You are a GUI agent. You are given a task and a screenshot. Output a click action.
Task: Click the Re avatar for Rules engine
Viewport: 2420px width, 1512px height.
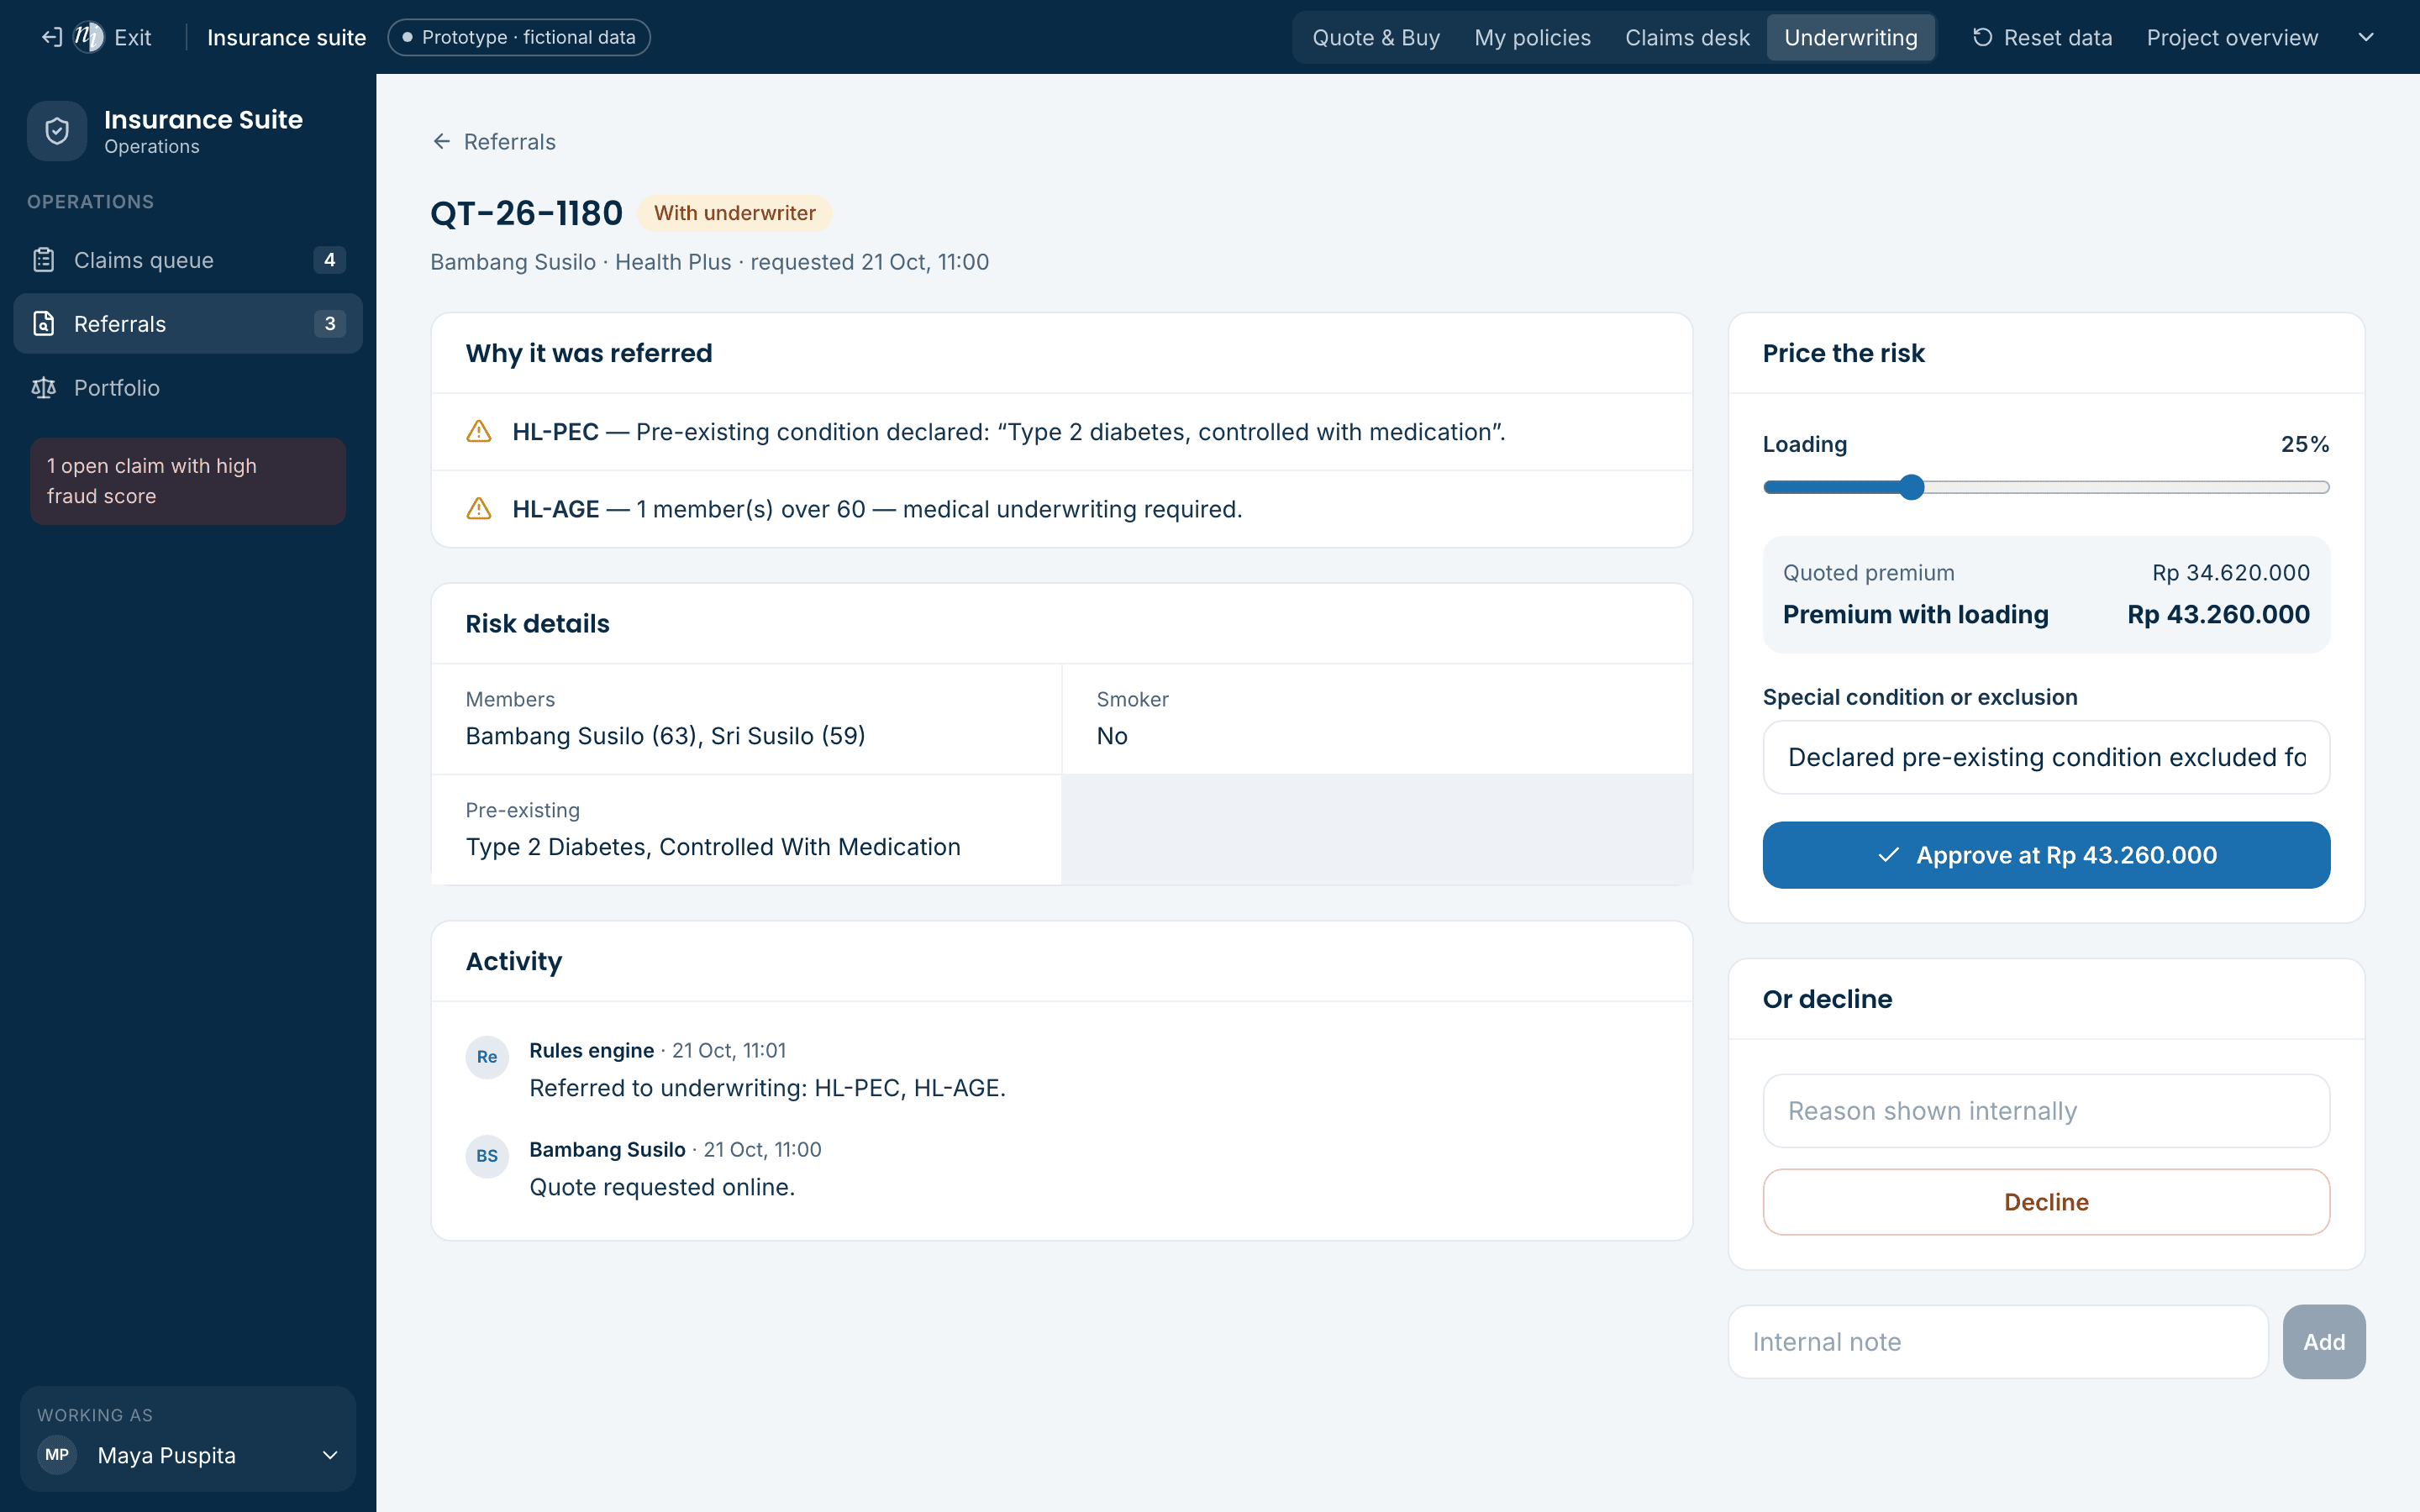487,1057
